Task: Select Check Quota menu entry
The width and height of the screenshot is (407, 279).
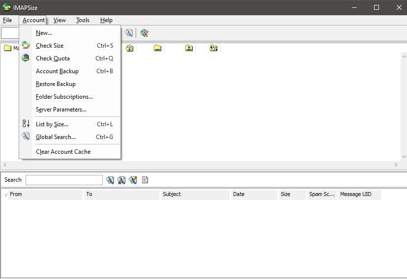Action: point(53,58)
